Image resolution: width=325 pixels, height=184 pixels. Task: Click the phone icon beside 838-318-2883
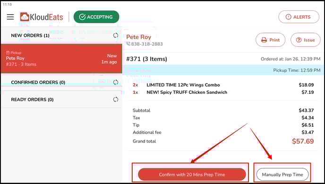point(128,44)
